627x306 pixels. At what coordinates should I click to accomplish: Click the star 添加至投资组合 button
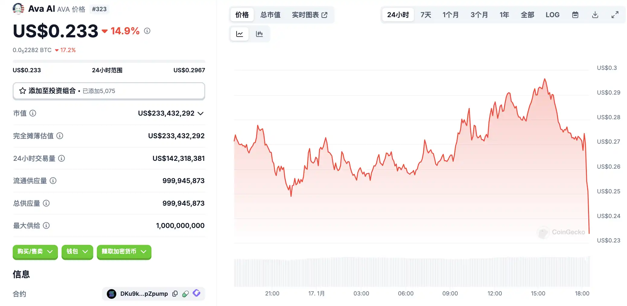pyautogui.click(x=109, y=91)
